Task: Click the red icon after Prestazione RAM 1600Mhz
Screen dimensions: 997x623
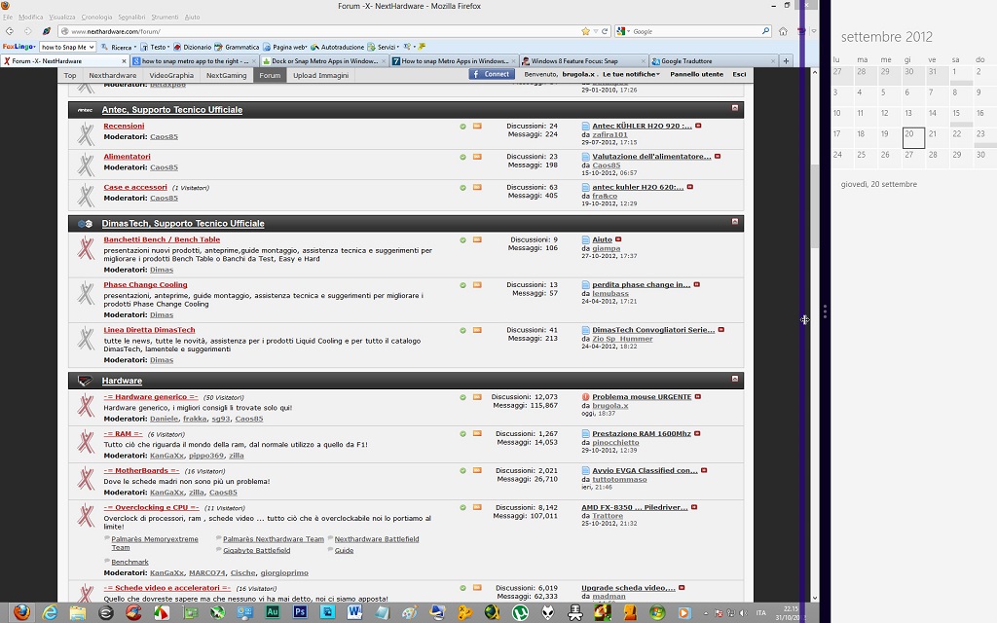Action: [697, 433]
